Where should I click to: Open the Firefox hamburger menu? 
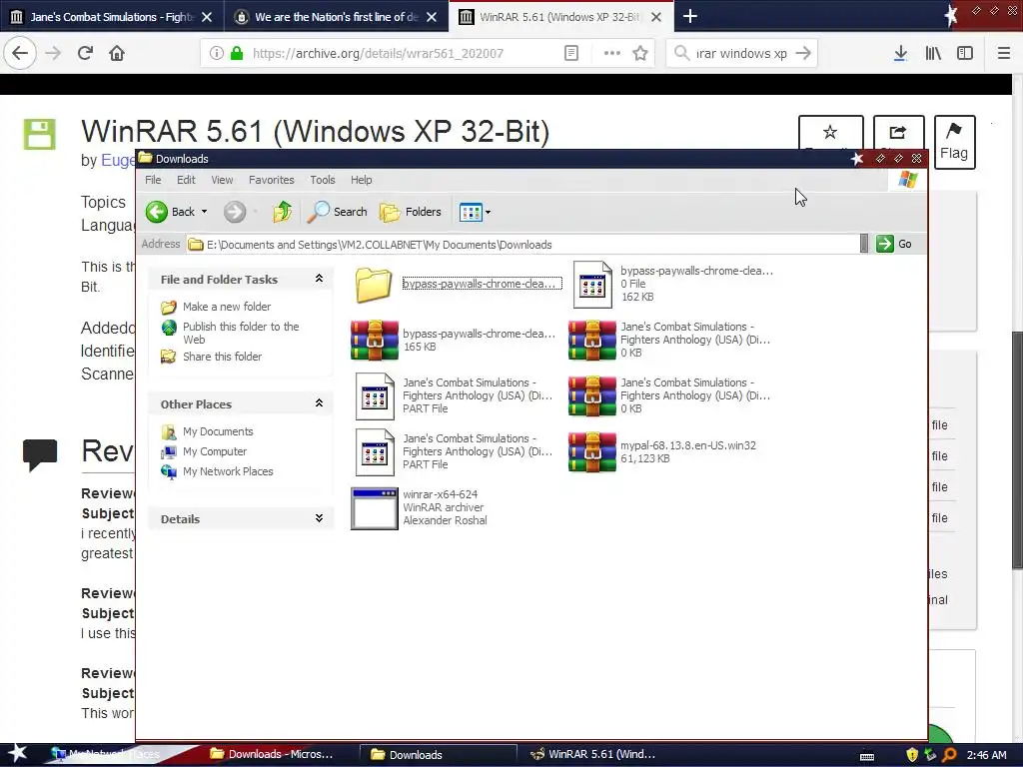(1004, 54)
